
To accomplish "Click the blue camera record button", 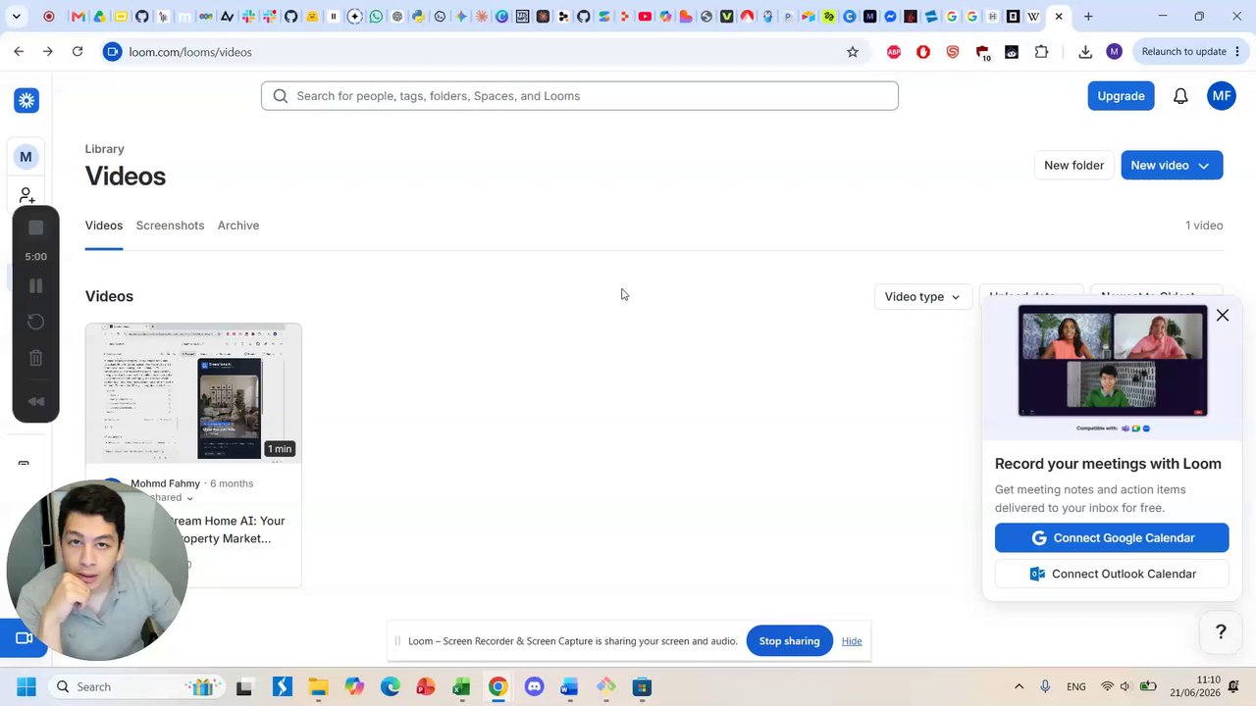I will (24, 638).
